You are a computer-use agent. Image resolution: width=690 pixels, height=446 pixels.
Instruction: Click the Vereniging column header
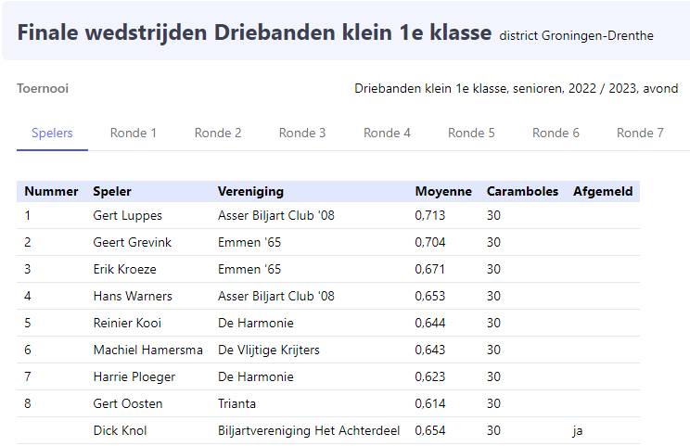250,192
